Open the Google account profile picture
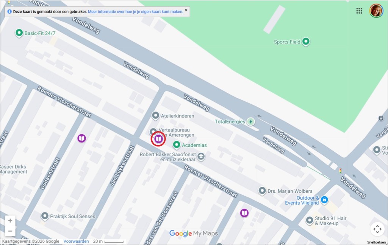Viewport: 388px width, 245px height. tap(376, 11)
